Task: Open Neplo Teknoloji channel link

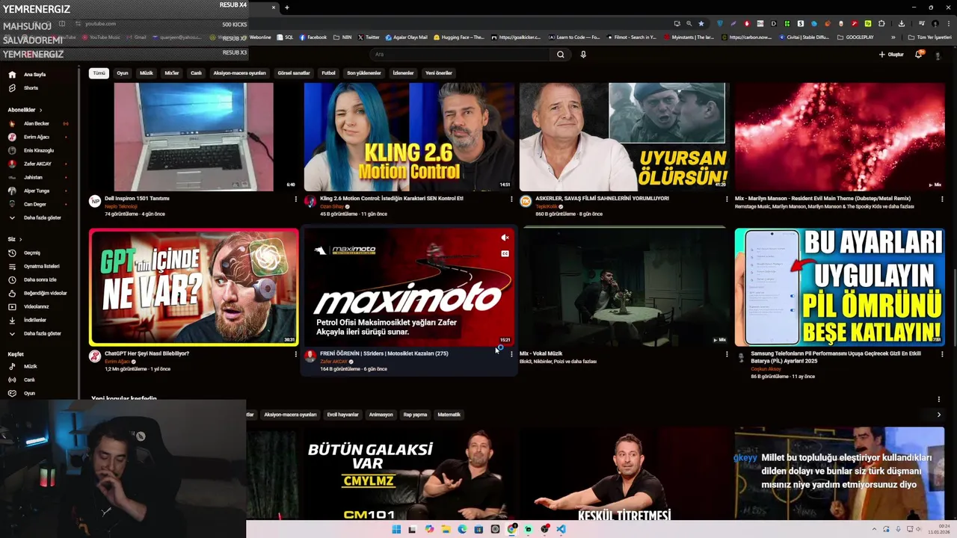Action: tap(120, 206)
